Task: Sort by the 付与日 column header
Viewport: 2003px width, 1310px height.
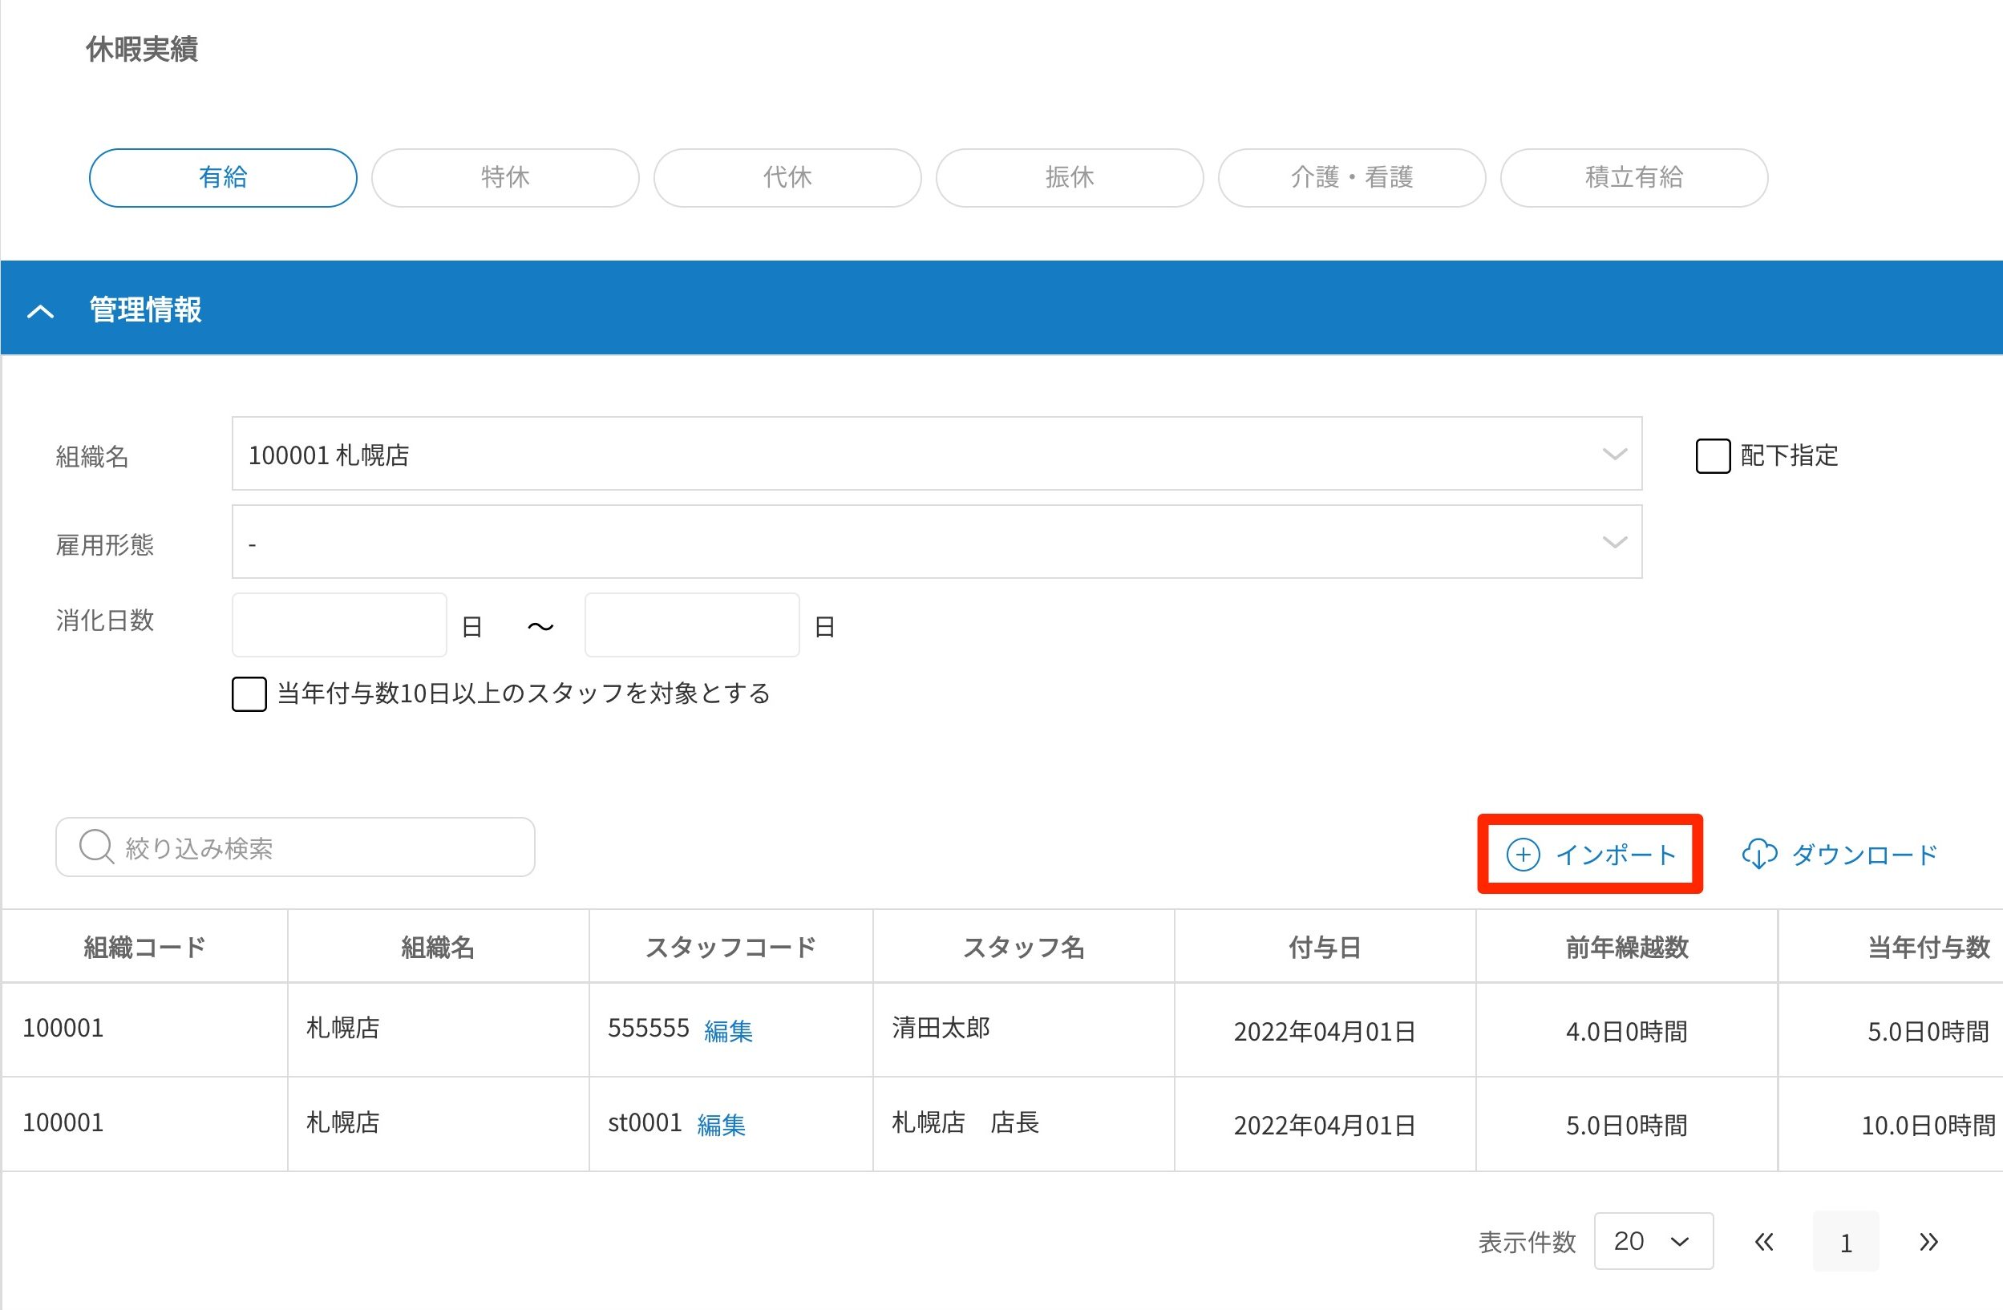Action: pos(1324,948)
